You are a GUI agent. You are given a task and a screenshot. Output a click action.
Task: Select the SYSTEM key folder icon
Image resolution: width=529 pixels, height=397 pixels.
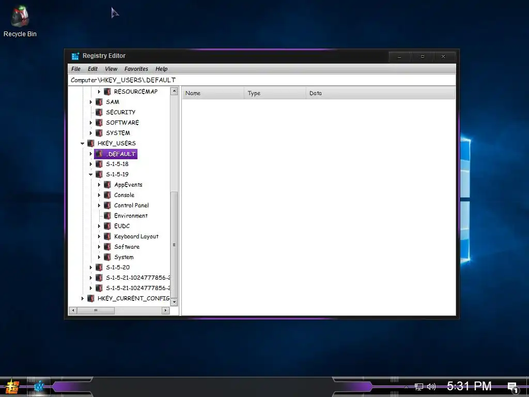[x=99, y=133]
